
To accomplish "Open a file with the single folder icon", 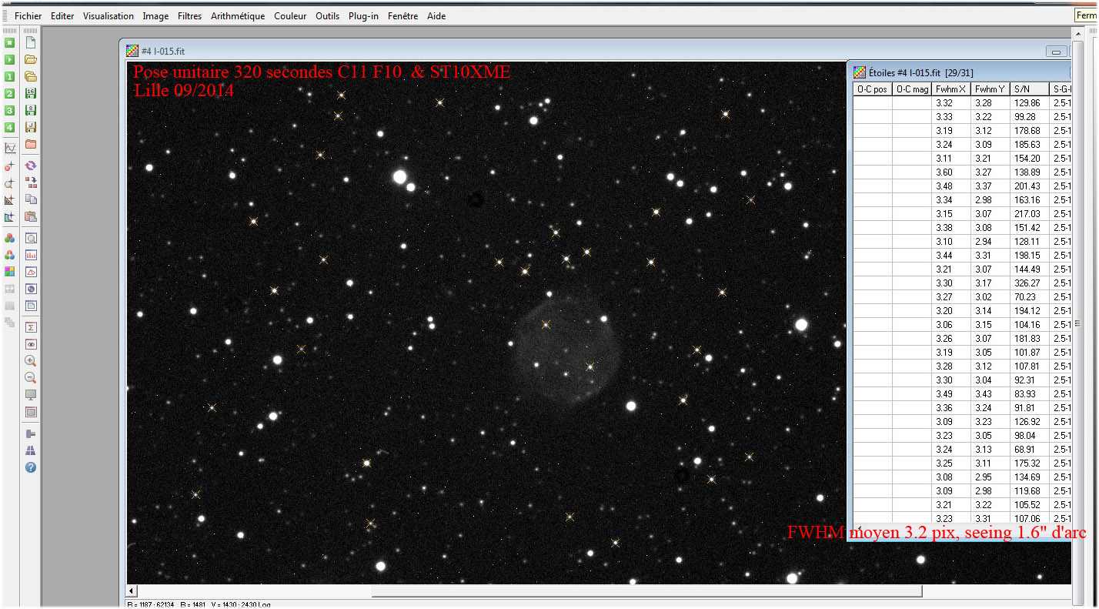I will click(x=31, y=60).
